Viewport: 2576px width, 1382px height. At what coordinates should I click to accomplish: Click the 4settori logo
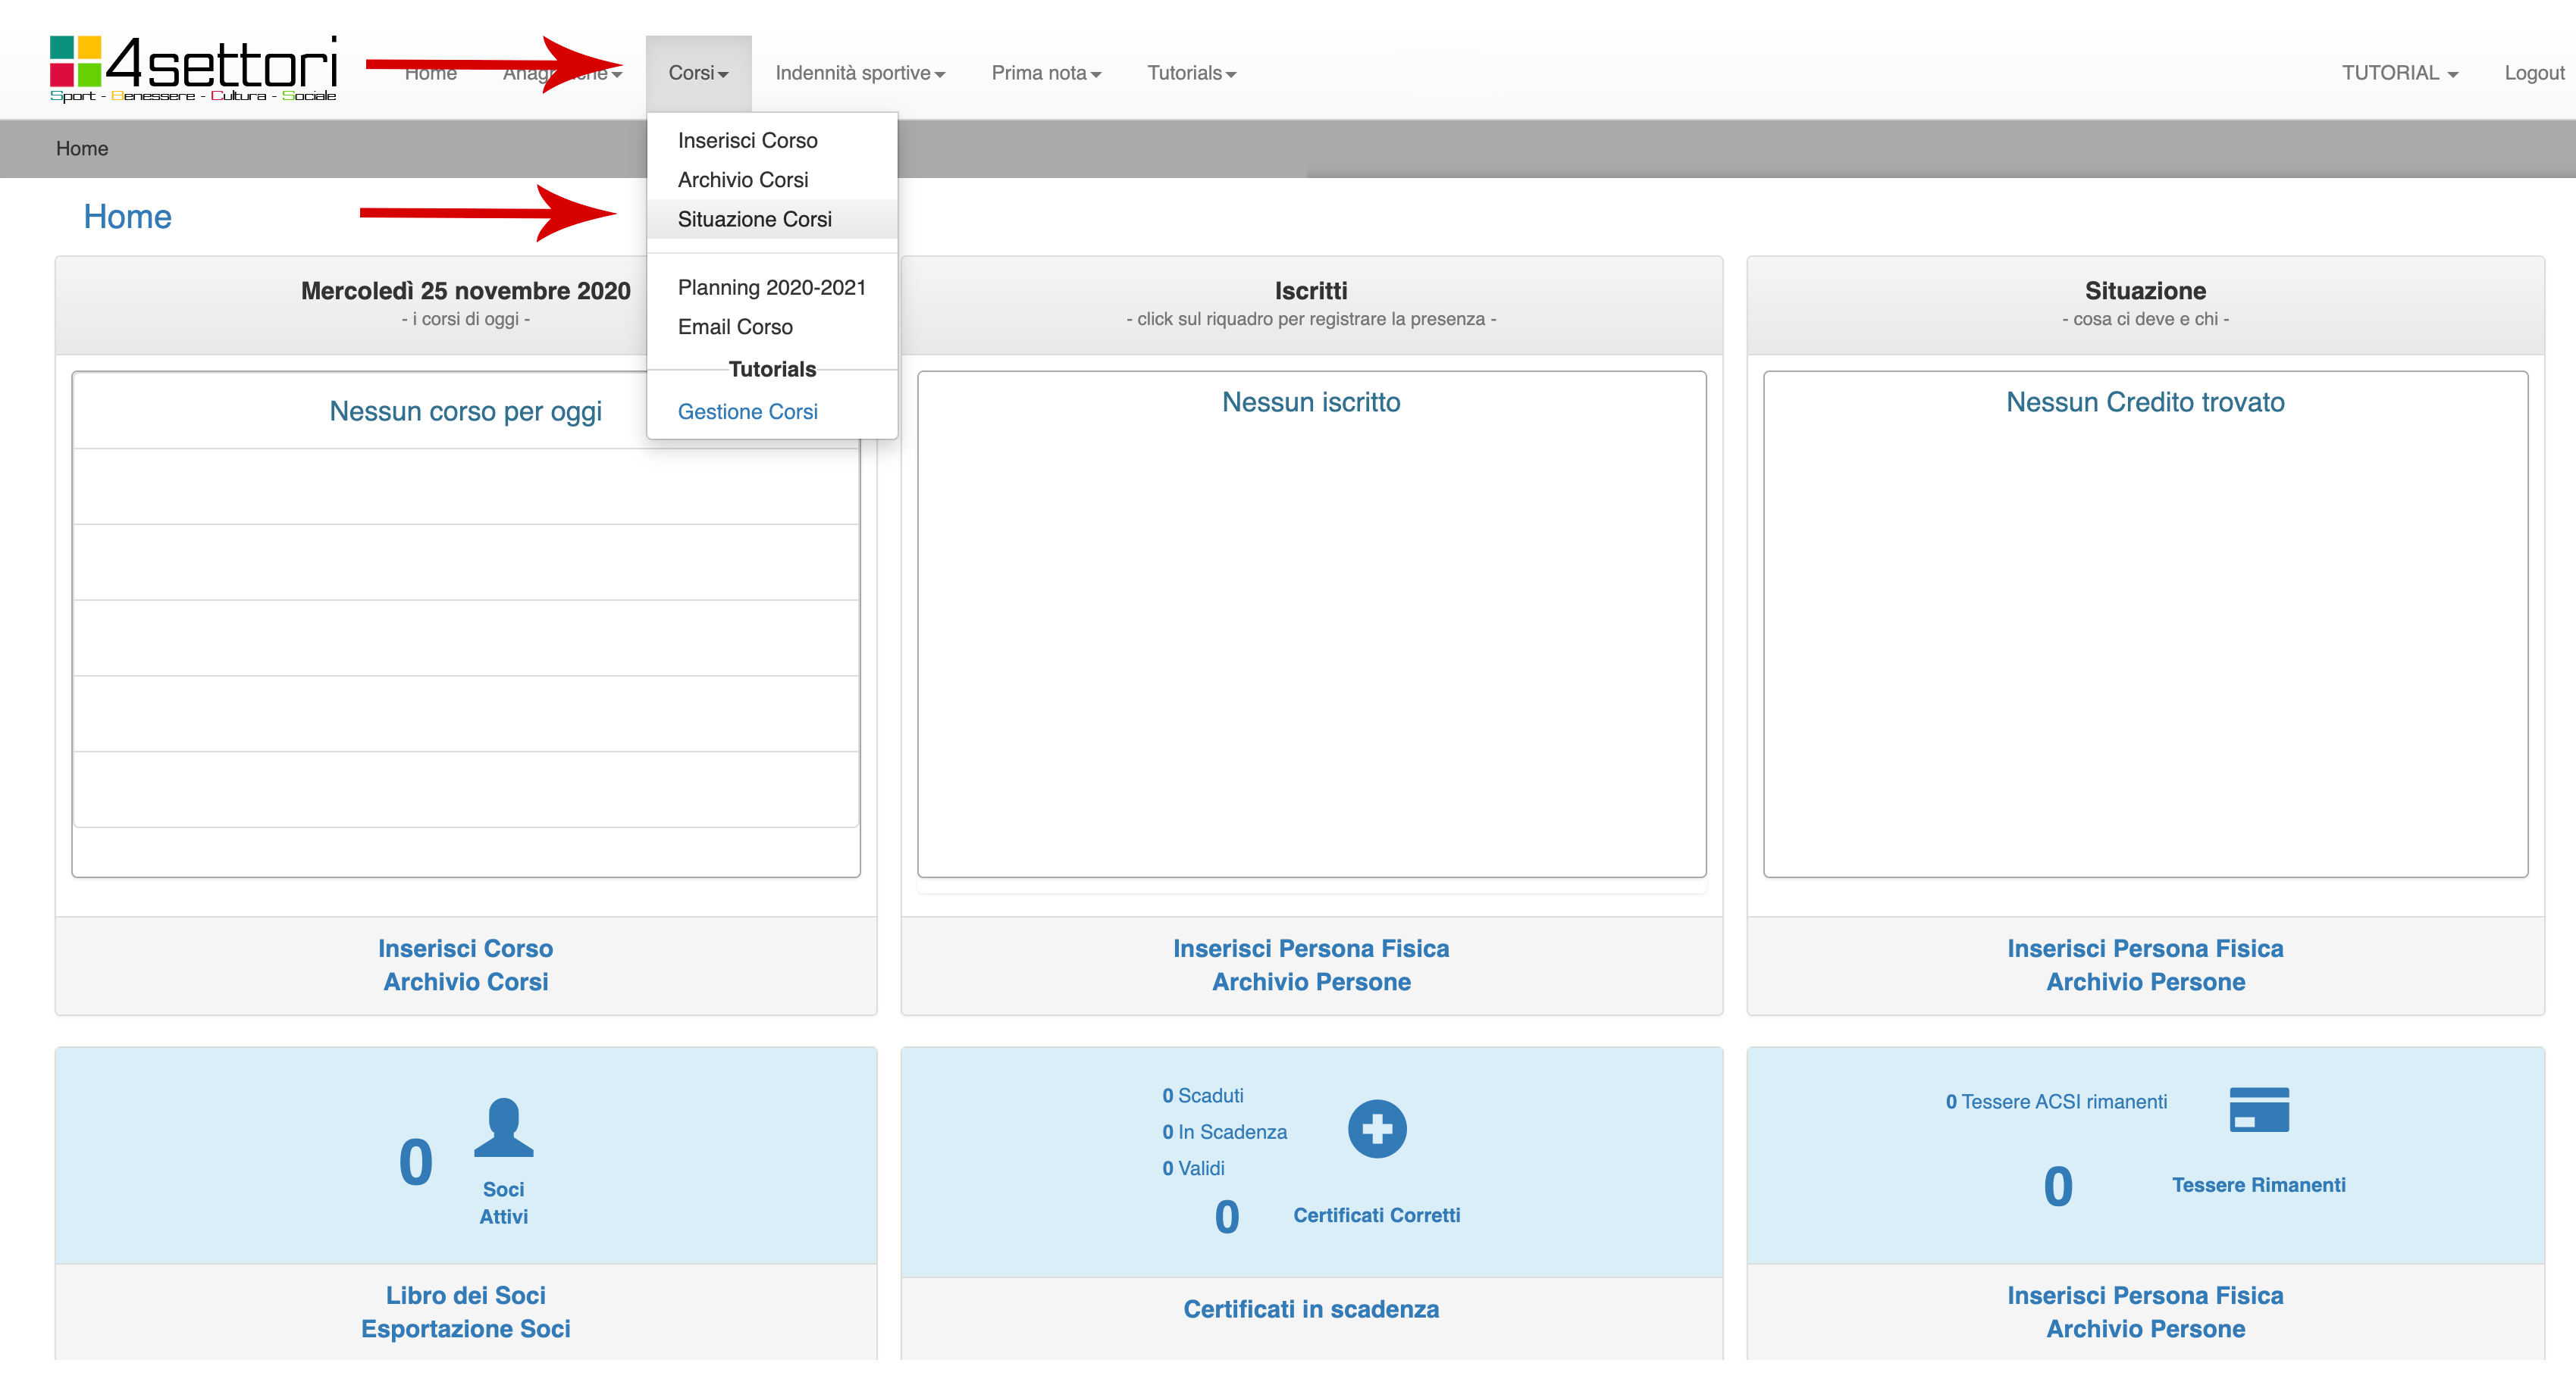coord(193,68)
